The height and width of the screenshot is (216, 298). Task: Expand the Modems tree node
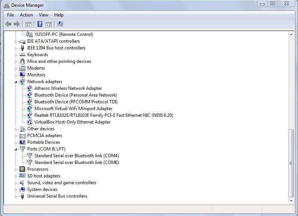pos(16,69)
